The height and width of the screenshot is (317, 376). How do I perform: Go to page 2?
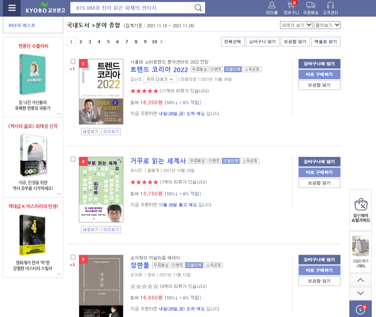point(81,42)
